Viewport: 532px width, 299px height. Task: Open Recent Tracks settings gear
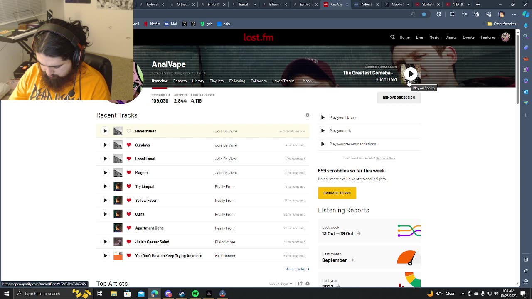point(308,115)
